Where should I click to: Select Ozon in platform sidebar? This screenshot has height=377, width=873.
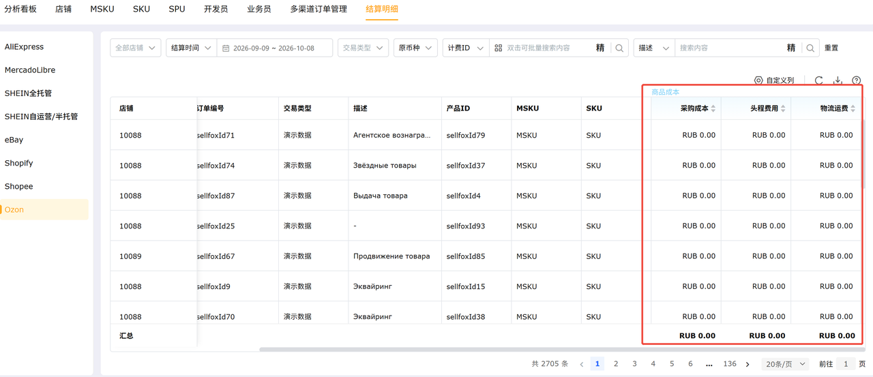pos(44,209)
